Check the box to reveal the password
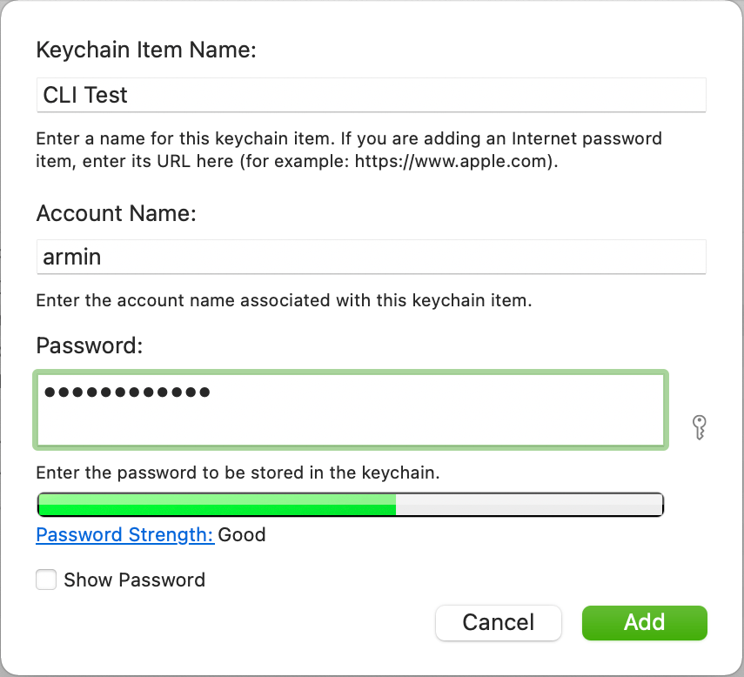Viewport: 744px width, 677px height. tap(45, 579)
